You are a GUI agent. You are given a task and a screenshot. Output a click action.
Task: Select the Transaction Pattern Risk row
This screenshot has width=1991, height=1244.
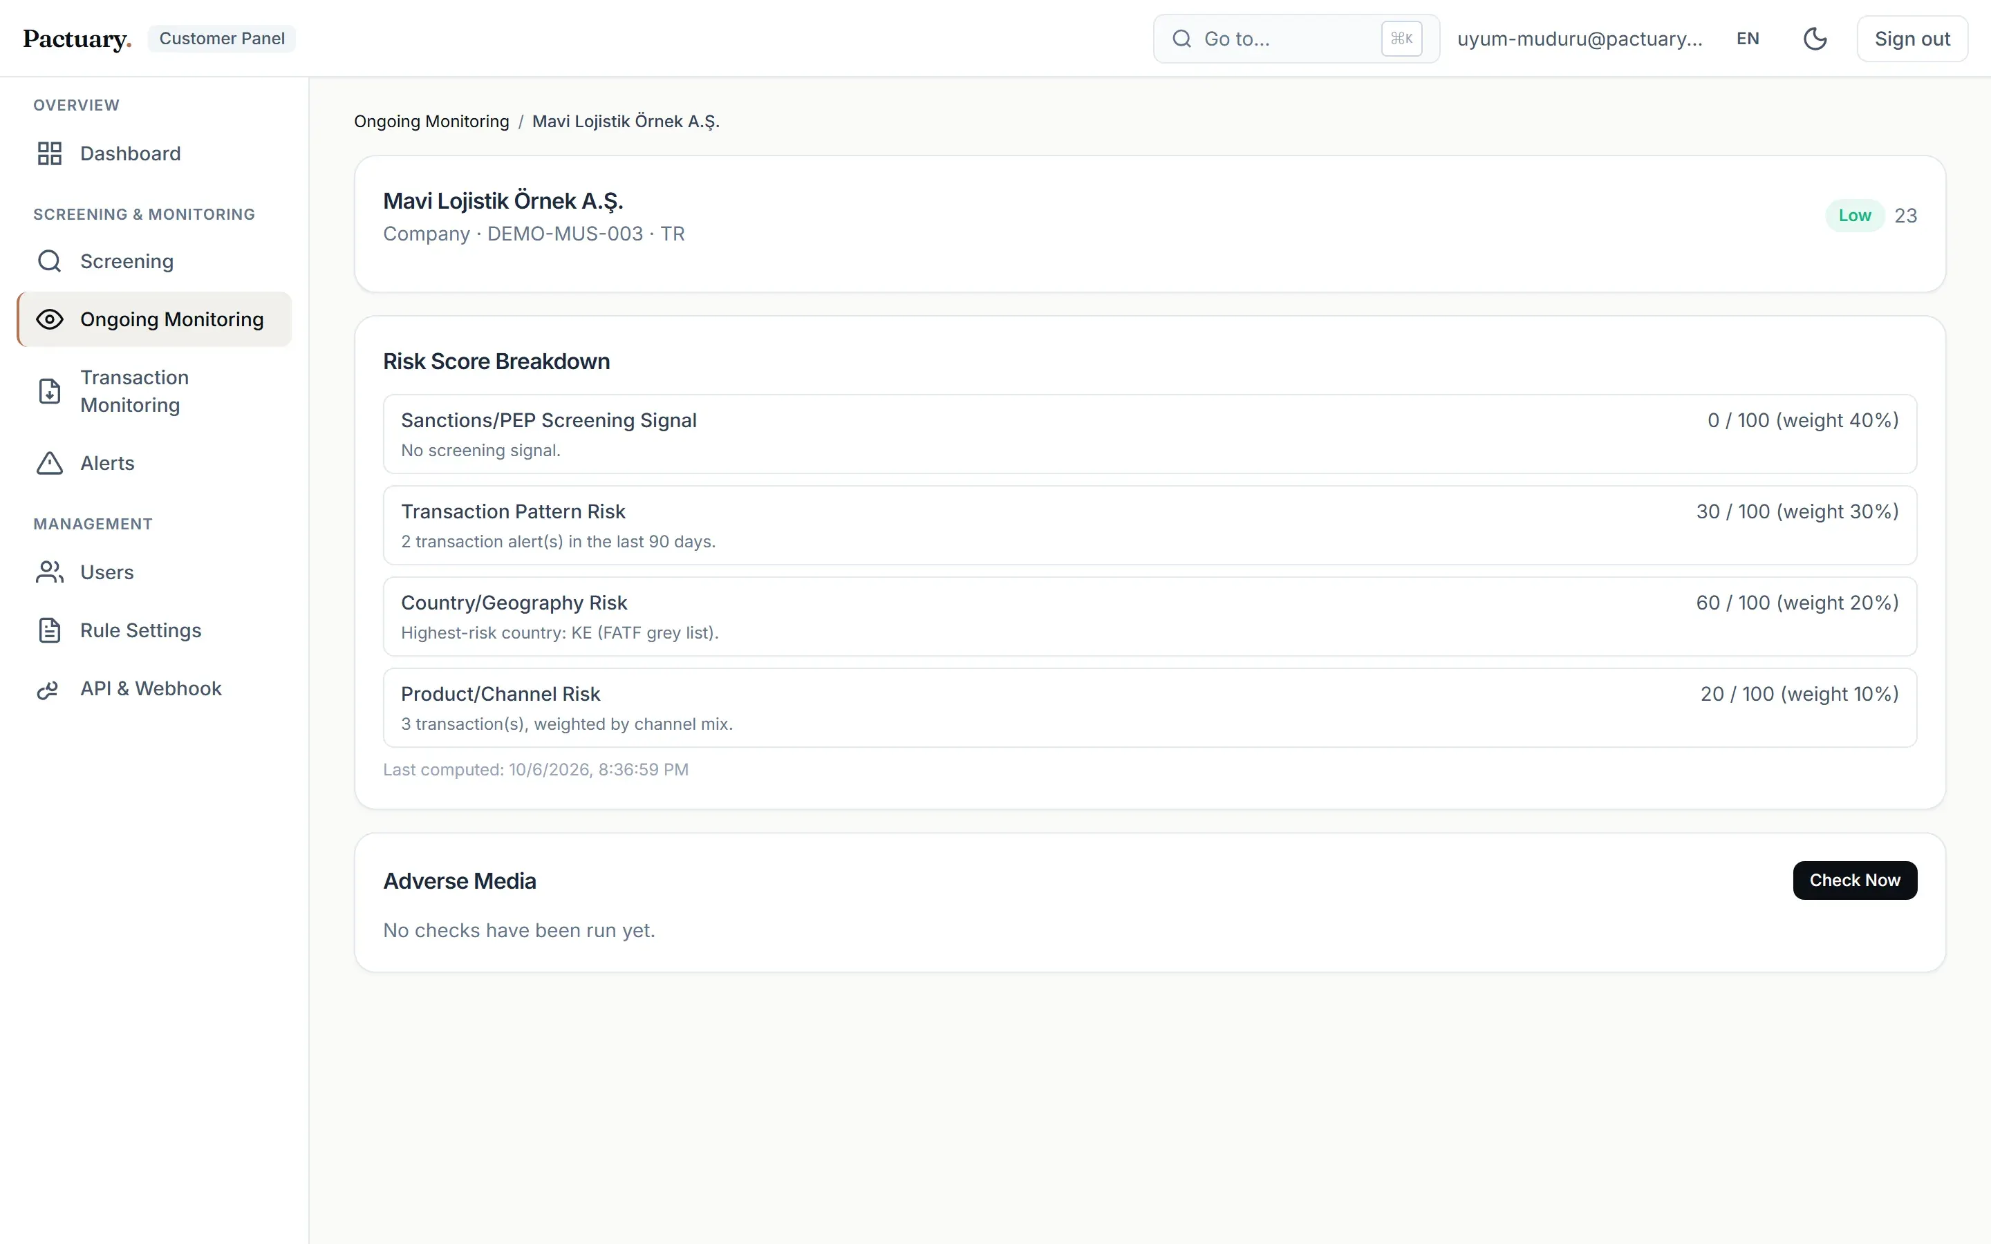tap(1150, 525)
